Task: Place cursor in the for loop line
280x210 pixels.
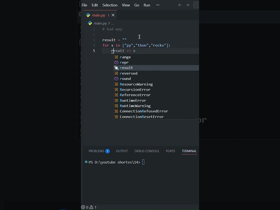Action: coord(136,45)
